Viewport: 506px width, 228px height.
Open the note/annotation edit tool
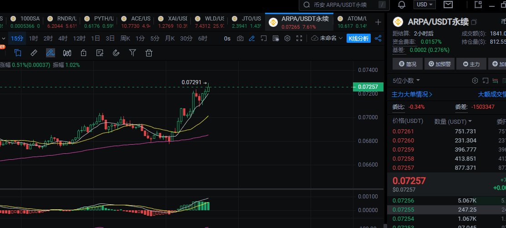pos(100,53)
